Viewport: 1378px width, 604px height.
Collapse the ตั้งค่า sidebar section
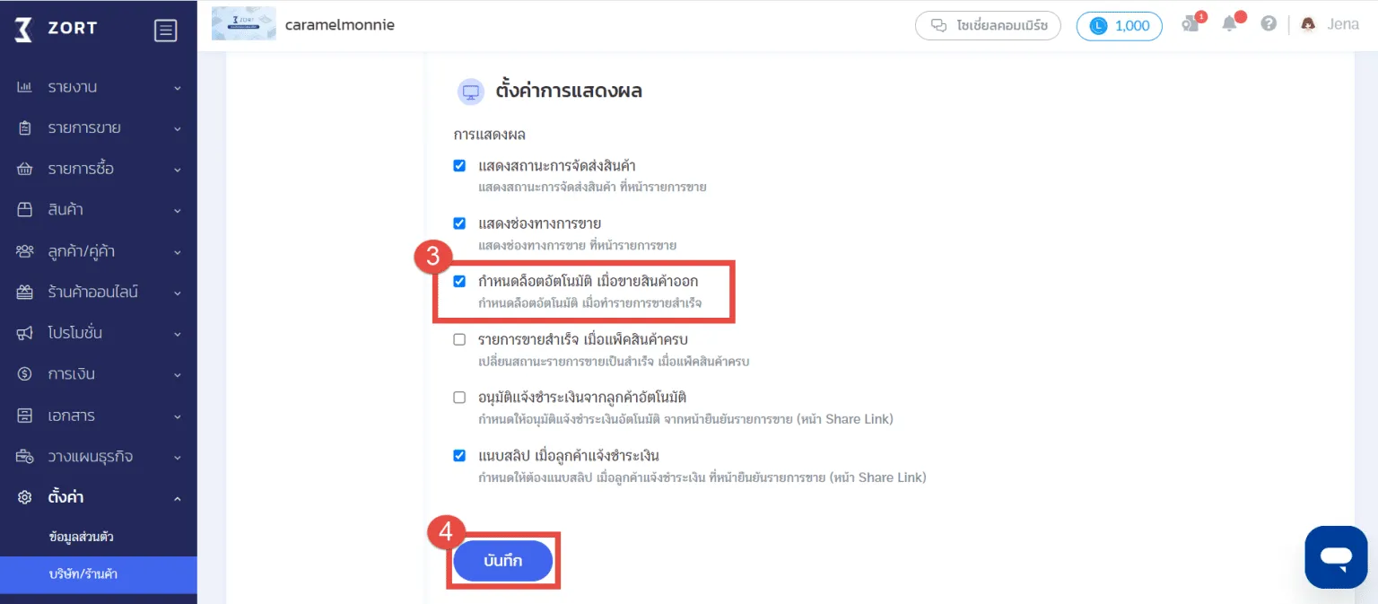pos(99,497)
